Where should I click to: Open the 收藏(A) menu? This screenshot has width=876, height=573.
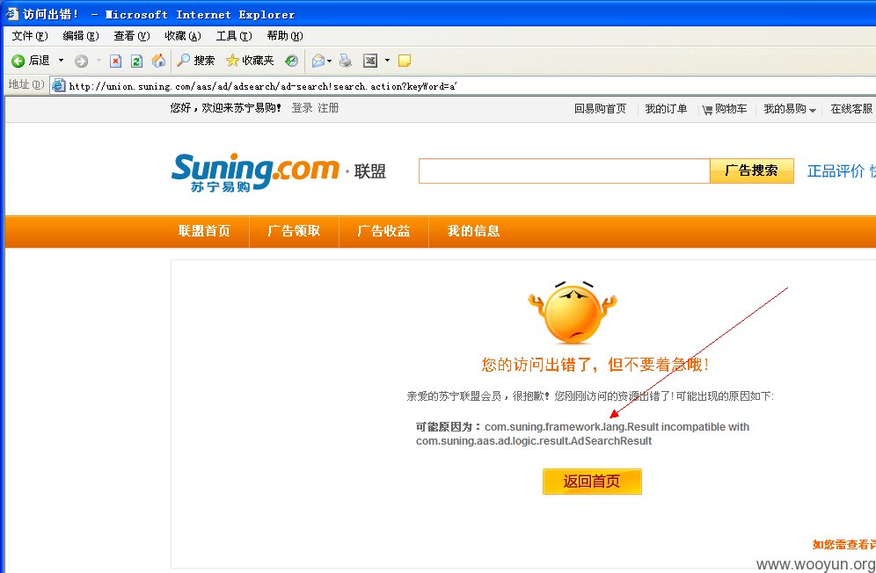(183, 36)
